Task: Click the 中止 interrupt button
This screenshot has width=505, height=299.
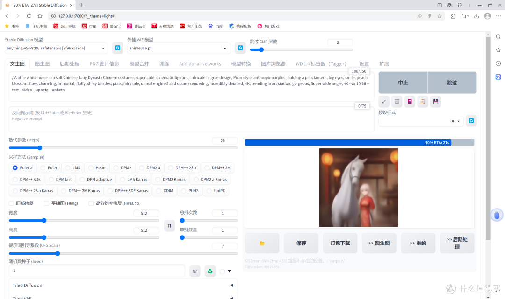Action: (x=403, y=83)
